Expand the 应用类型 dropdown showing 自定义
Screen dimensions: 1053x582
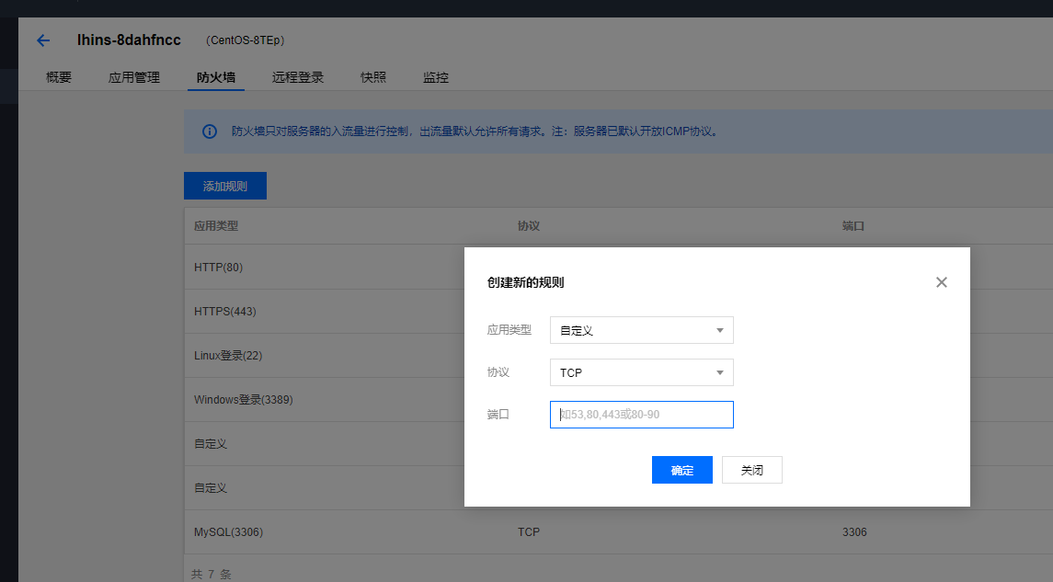(x=641, y=330)
